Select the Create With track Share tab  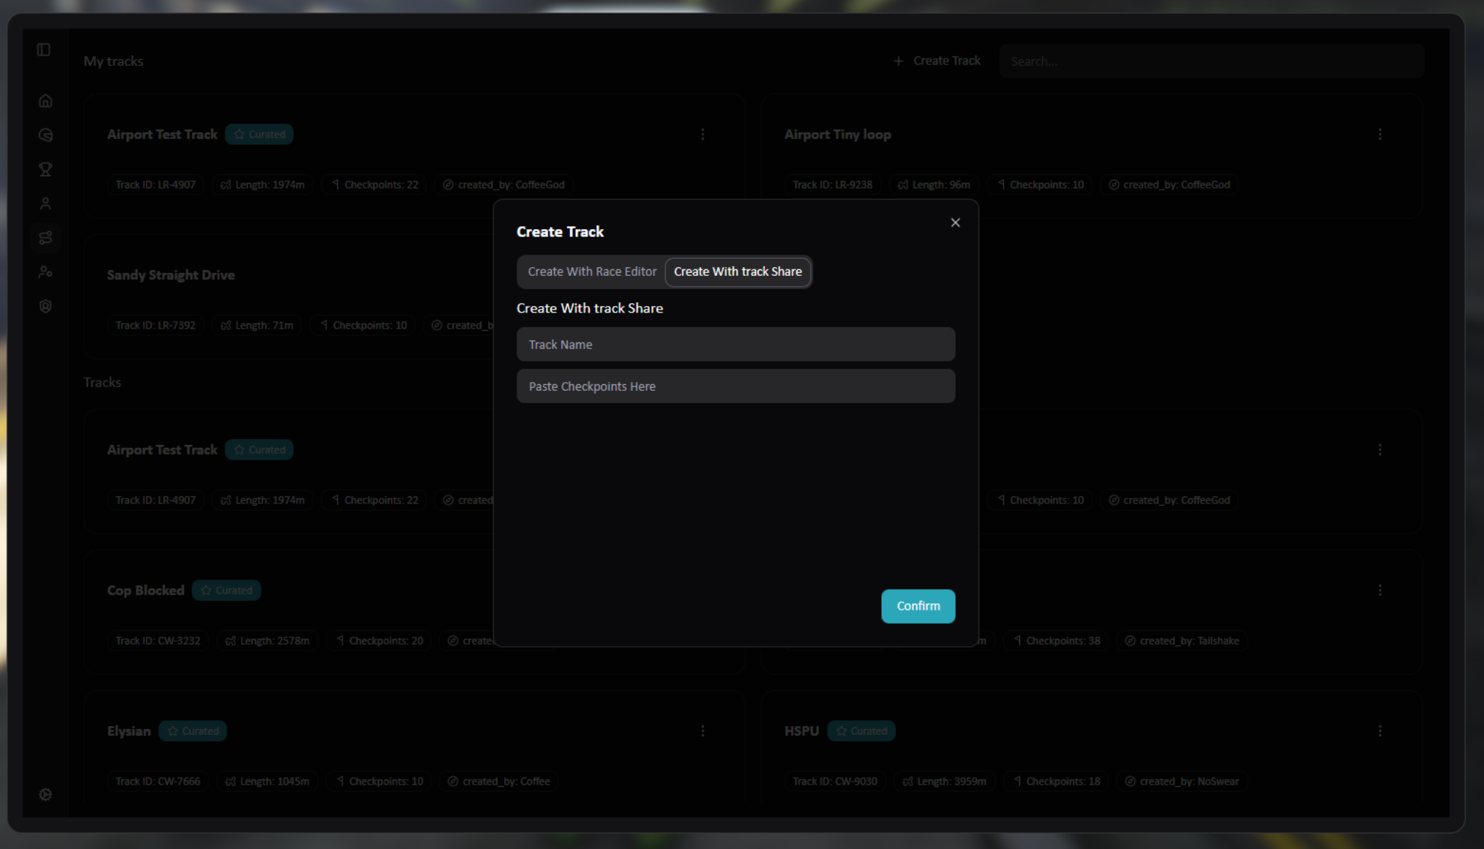[738, 272]
